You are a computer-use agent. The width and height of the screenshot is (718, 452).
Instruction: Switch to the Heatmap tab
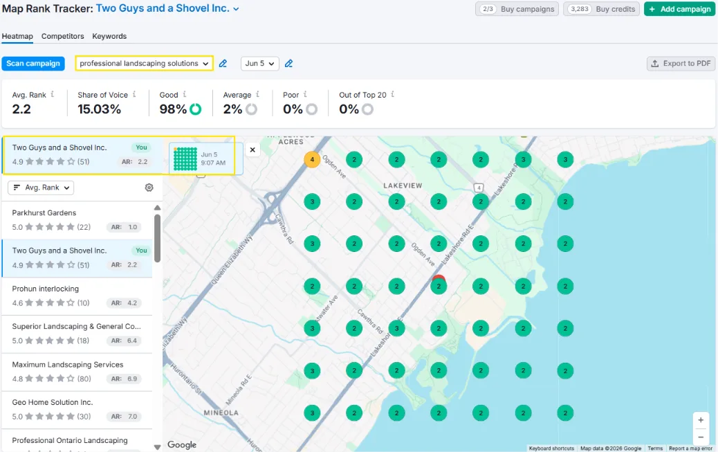point(17,36)
